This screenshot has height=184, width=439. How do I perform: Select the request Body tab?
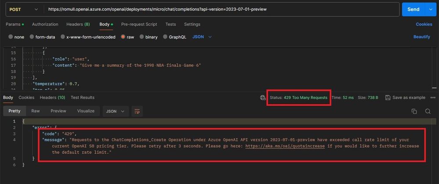[x=106, y=24]
